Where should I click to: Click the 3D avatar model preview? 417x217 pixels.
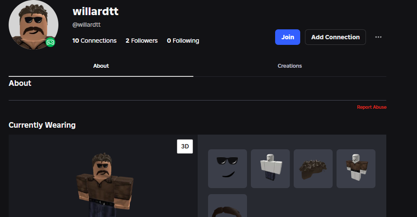(105, 184)
